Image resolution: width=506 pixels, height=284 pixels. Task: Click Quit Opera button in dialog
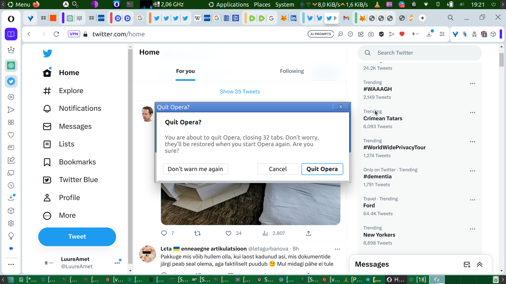coord(322,169)
